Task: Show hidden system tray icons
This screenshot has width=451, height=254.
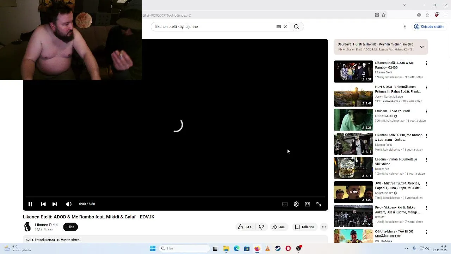Action: coord(406,248)
